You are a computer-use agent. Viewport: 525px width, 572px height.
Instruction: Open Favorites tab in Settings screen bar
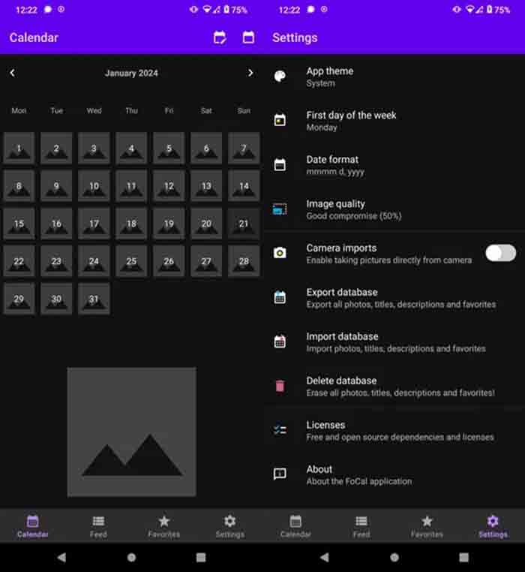[x=427, y=526]
